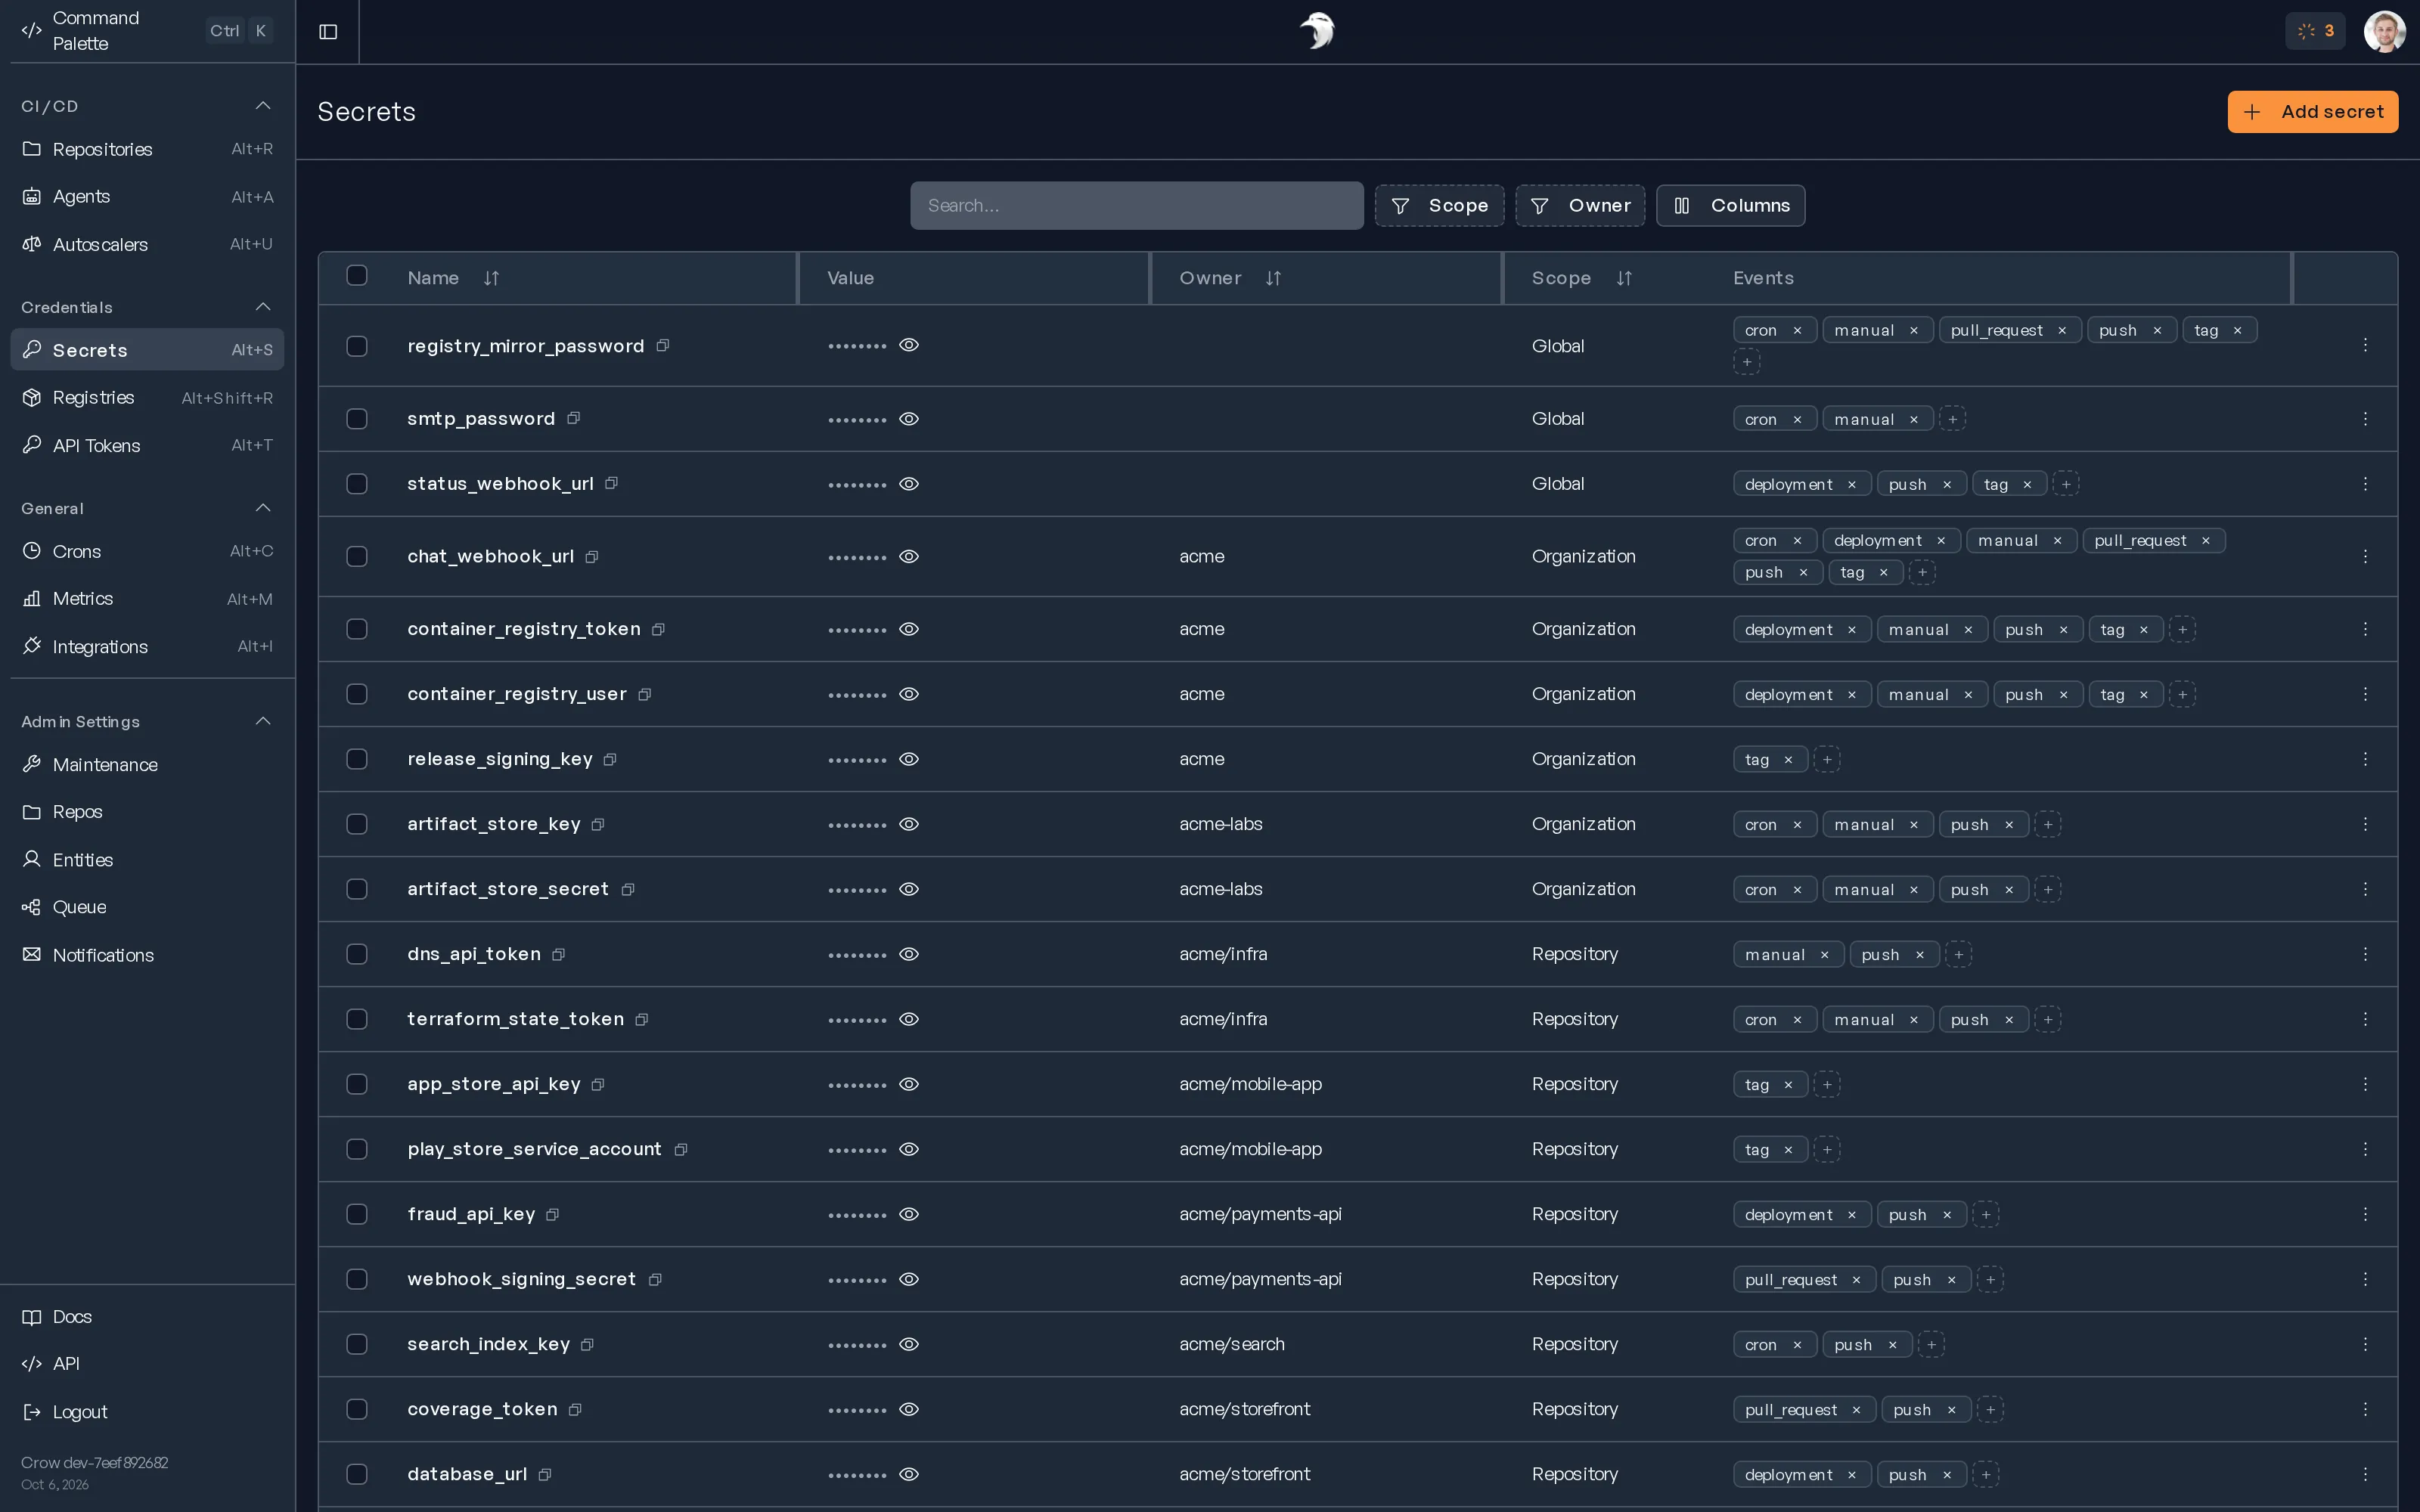Image resolution: width=2420 pixels, height=1512 pixels.
Task: Copy the release_signing_key name icon
Action: pos(610,759)
